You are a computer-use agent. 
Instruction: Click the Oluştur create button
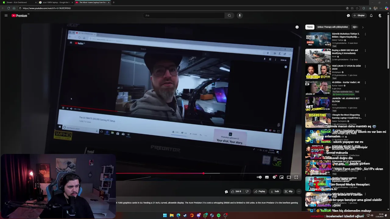pos(359,16)
